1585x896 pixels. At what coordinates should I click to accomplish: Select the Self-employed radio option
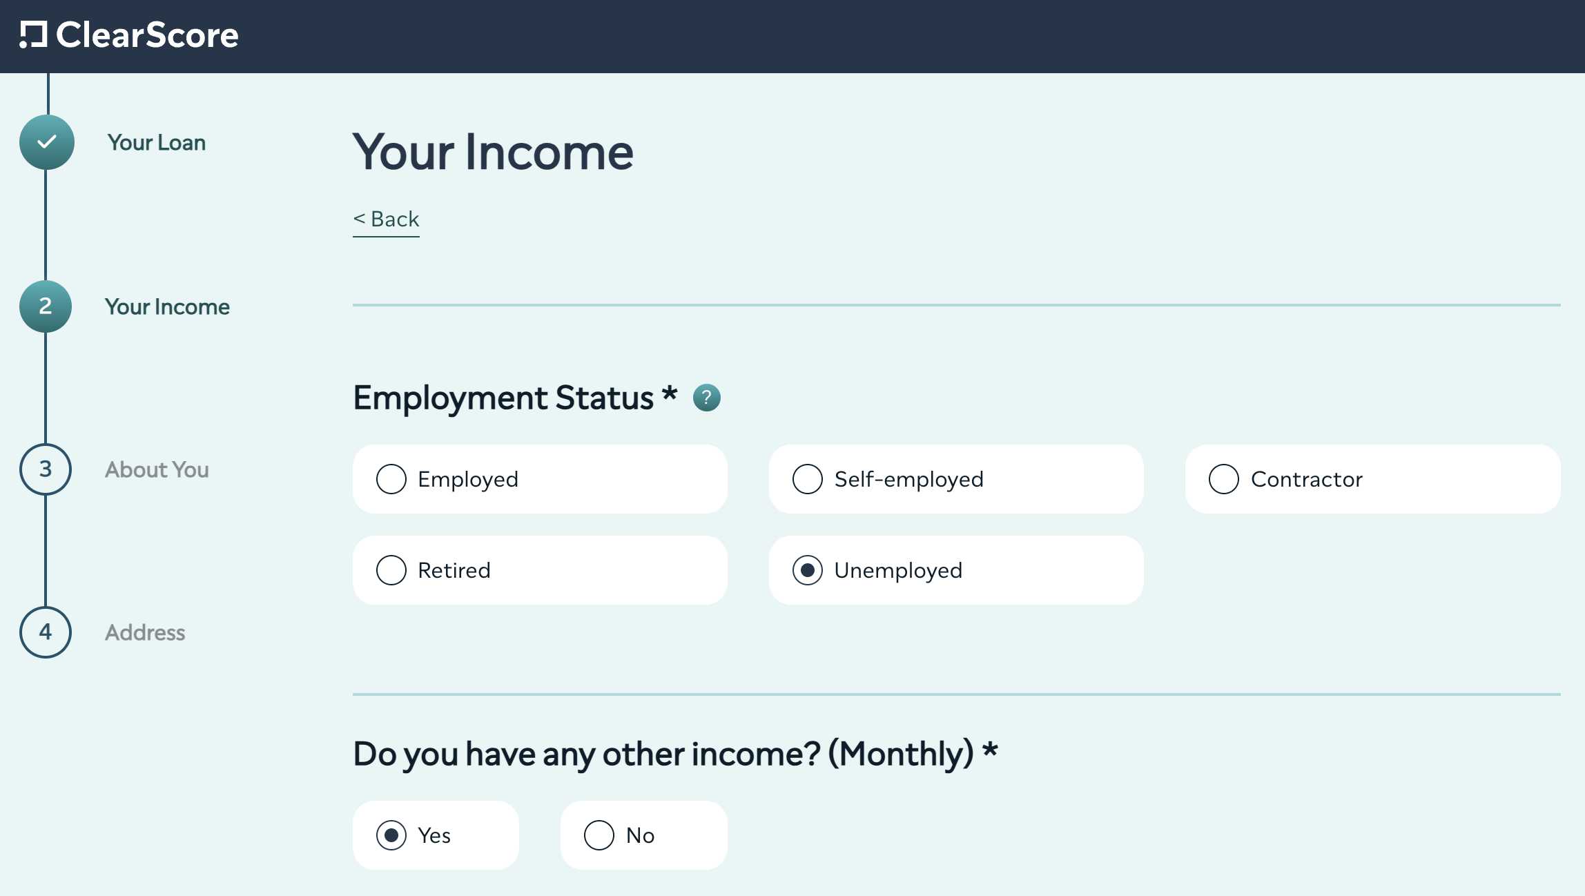coord(956,479)
